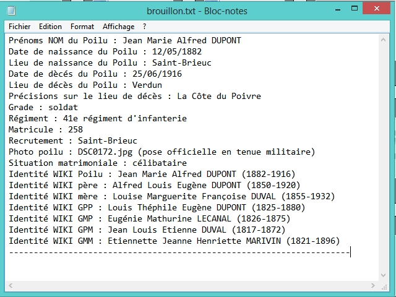Open the Edition menu
The width and height of the screenshot is (396, 297).
click(50, 27)
